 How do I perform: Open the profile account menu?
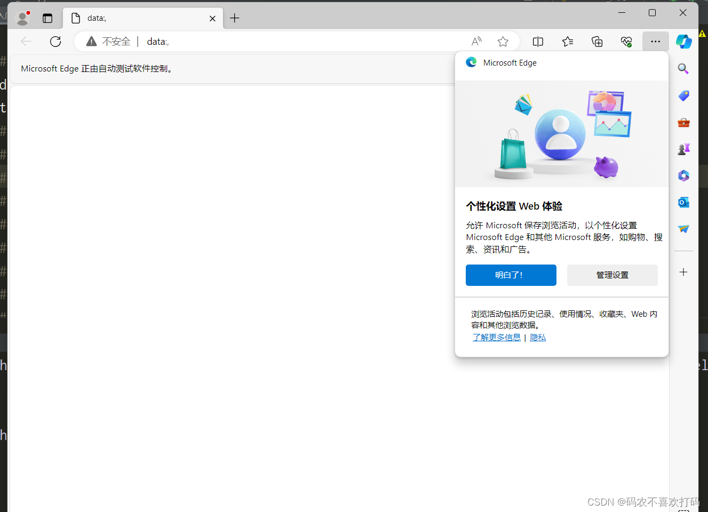point(22,18)
